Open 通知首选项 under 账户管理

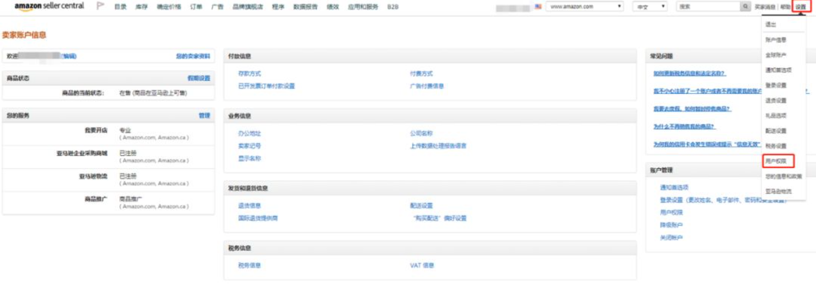(x=674, y=187)
